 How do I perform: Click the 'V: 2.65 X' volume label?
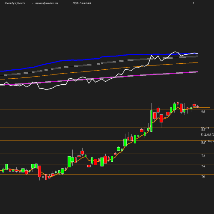(x=207, y=134)
